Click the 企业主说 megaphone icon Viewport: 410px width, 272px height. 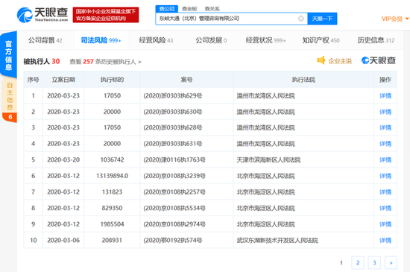321,60
